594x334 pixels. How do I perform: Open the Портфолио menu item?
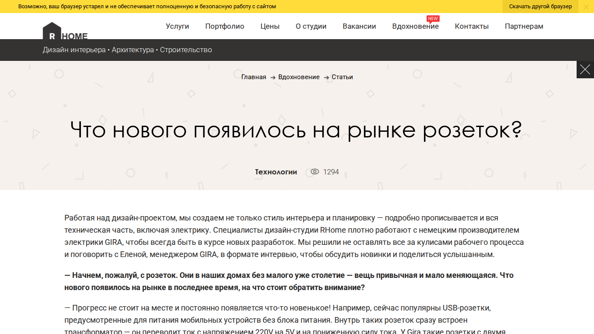[225, 26]
